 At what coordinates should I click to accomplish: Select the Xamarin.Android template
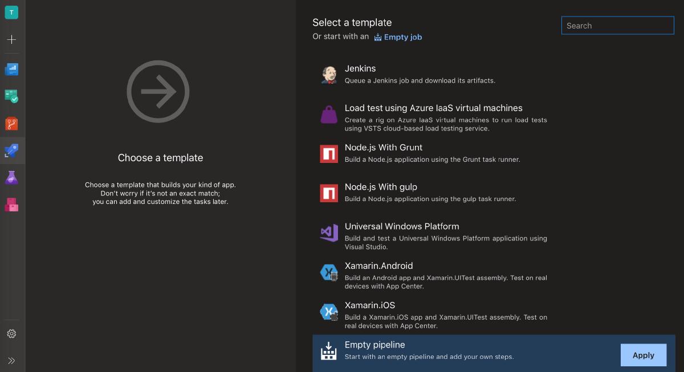[378, 265]
